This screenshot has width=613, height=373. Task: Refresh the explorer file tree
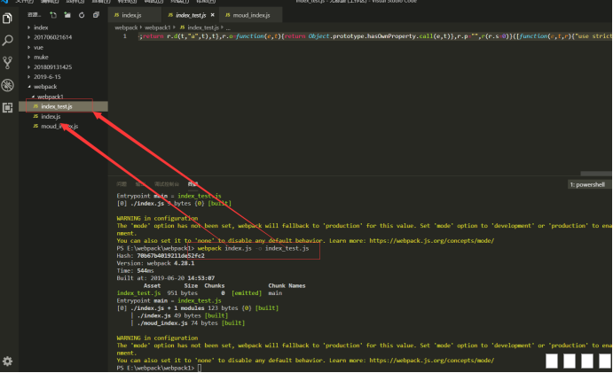coord(82,15)
